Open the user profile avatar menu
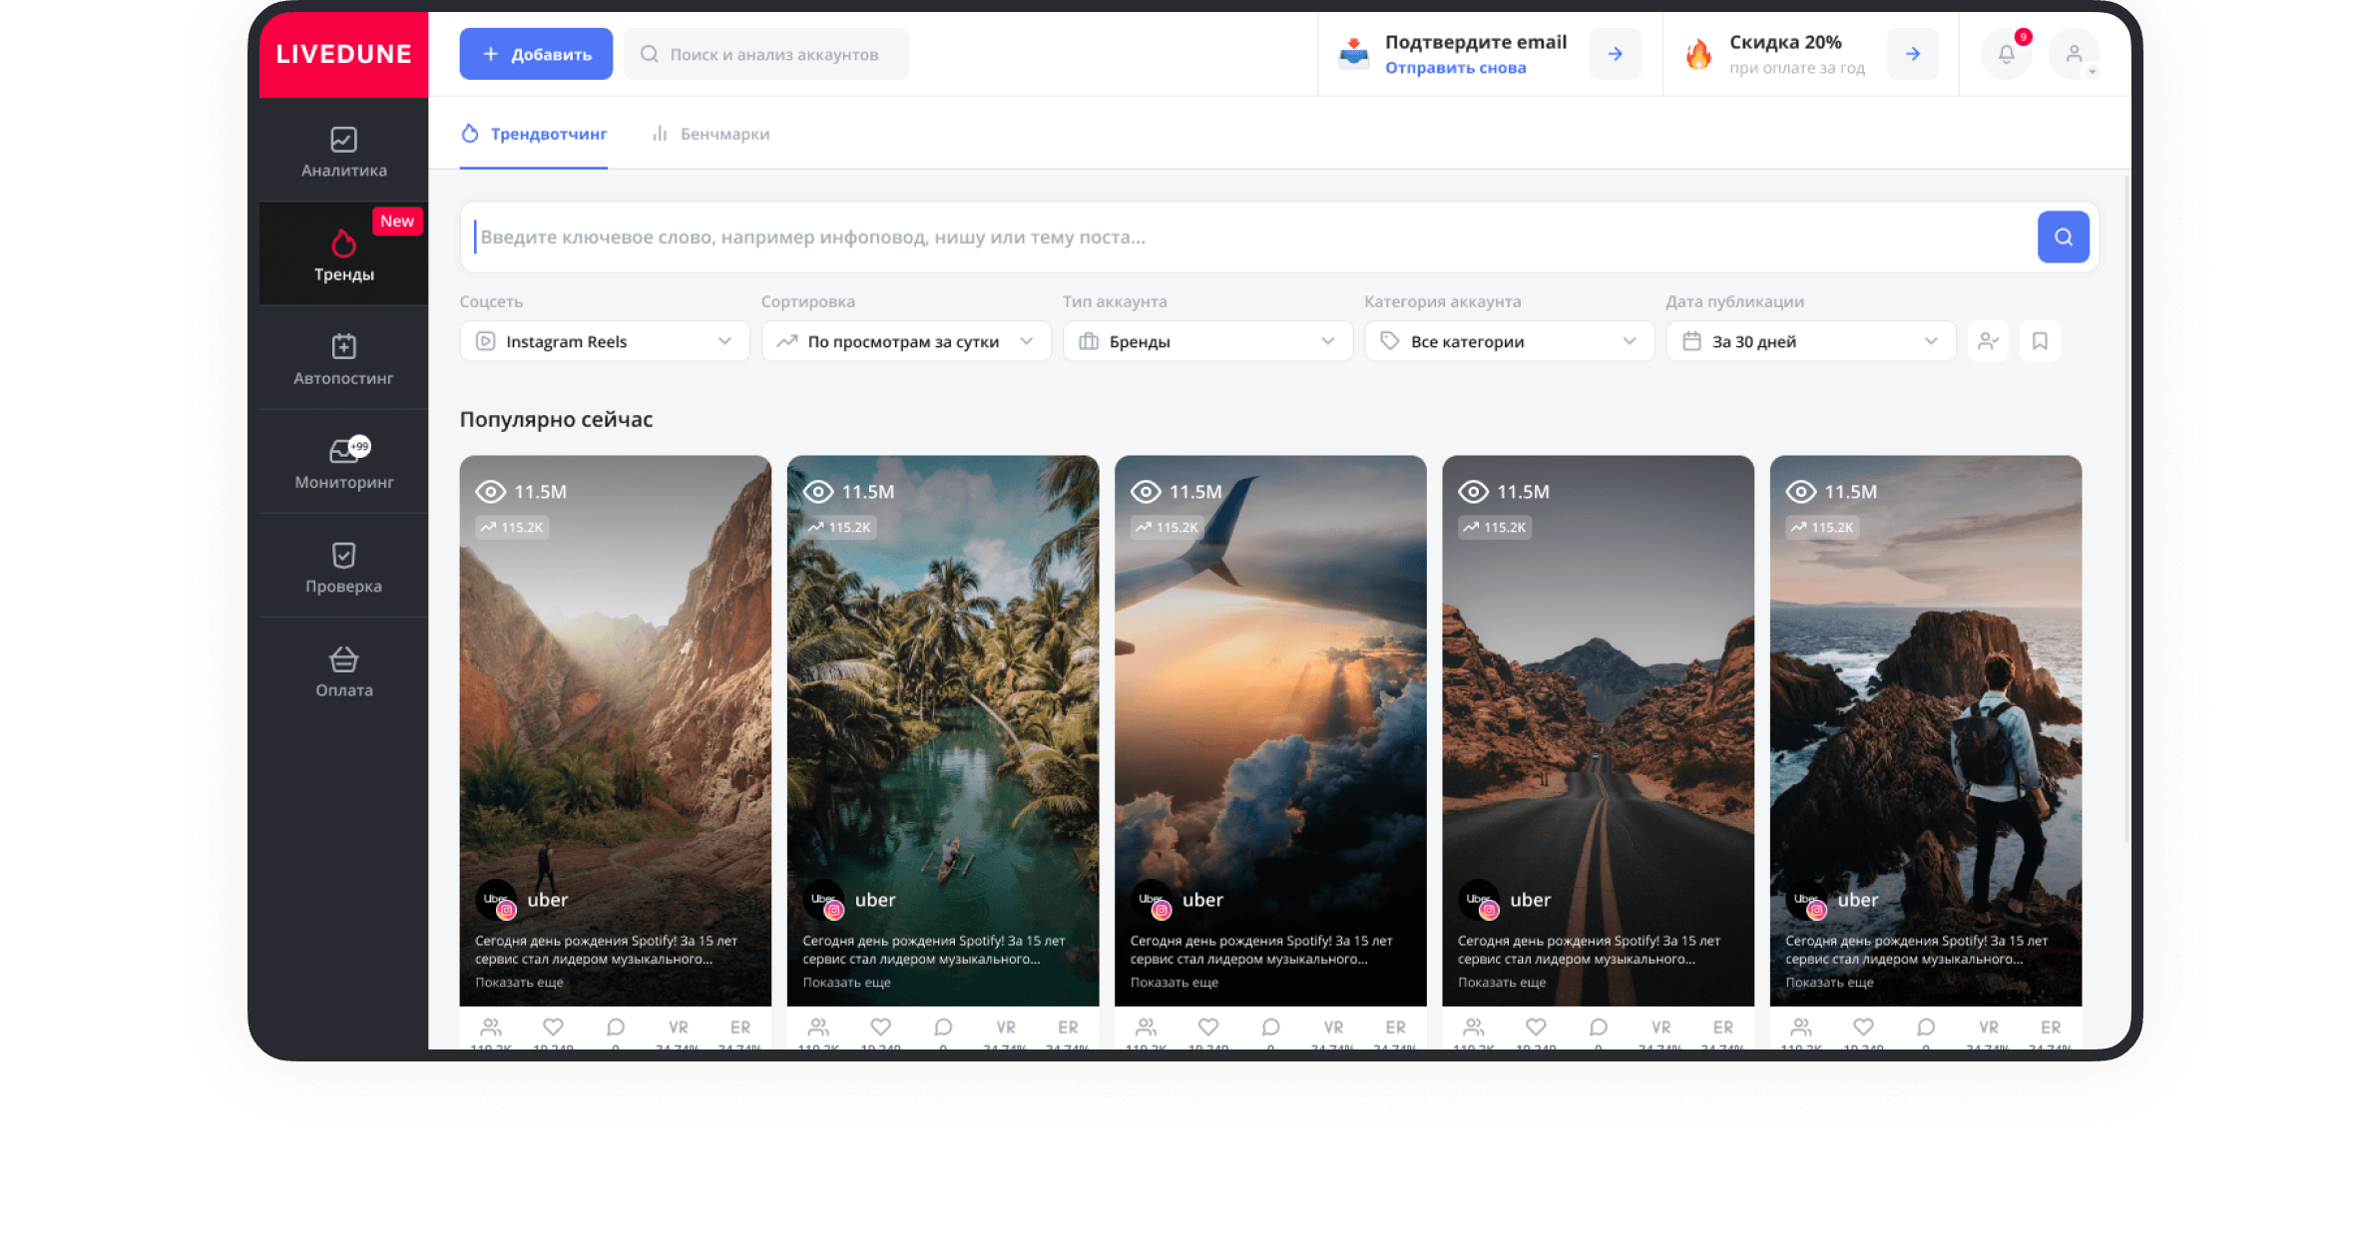Viewport: 2355px width, 1237px height. (x=2074, y=54)
